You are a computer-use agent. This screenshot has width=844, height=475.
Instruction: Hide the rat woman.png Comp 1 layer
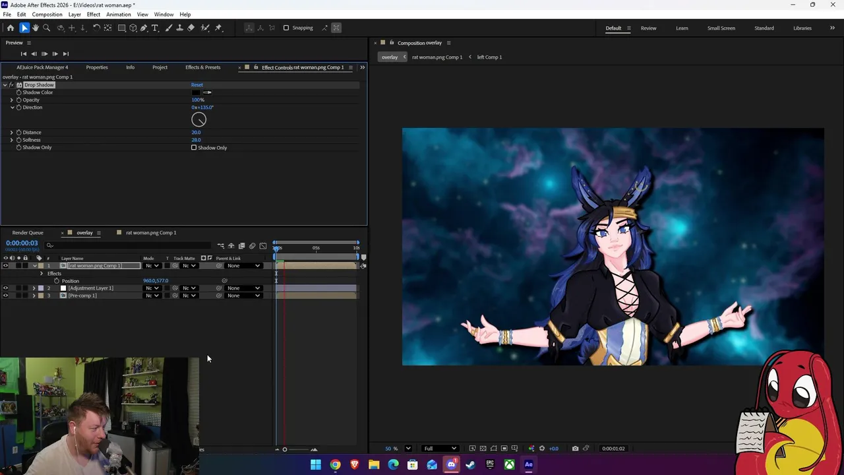click(x=5, y=266)
